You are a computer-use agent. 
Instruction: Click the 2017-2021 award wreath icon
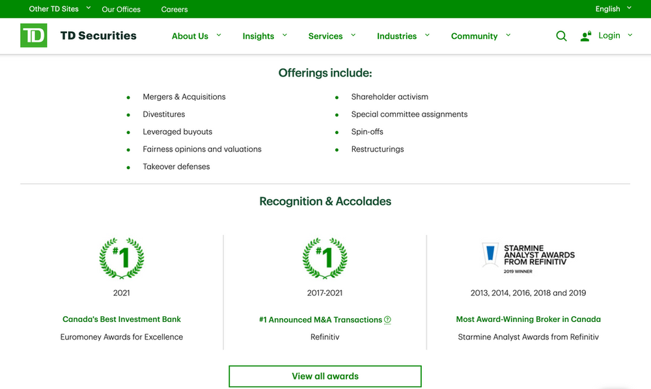[x=325, y=258]
